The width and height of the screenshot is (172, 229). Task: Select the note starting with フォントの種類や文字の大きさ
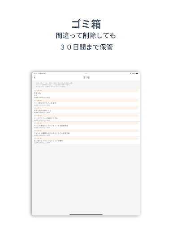click(86, 133)
